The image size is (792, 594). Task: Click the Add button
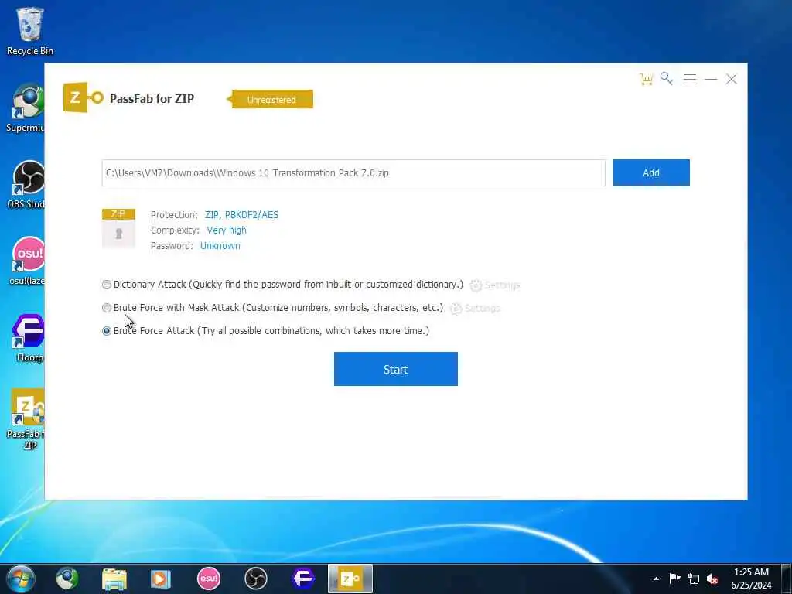coord(650,172)
